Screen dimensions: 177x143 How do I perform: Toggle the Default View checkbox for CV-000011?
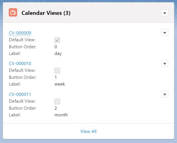click(x=57, y=102)
